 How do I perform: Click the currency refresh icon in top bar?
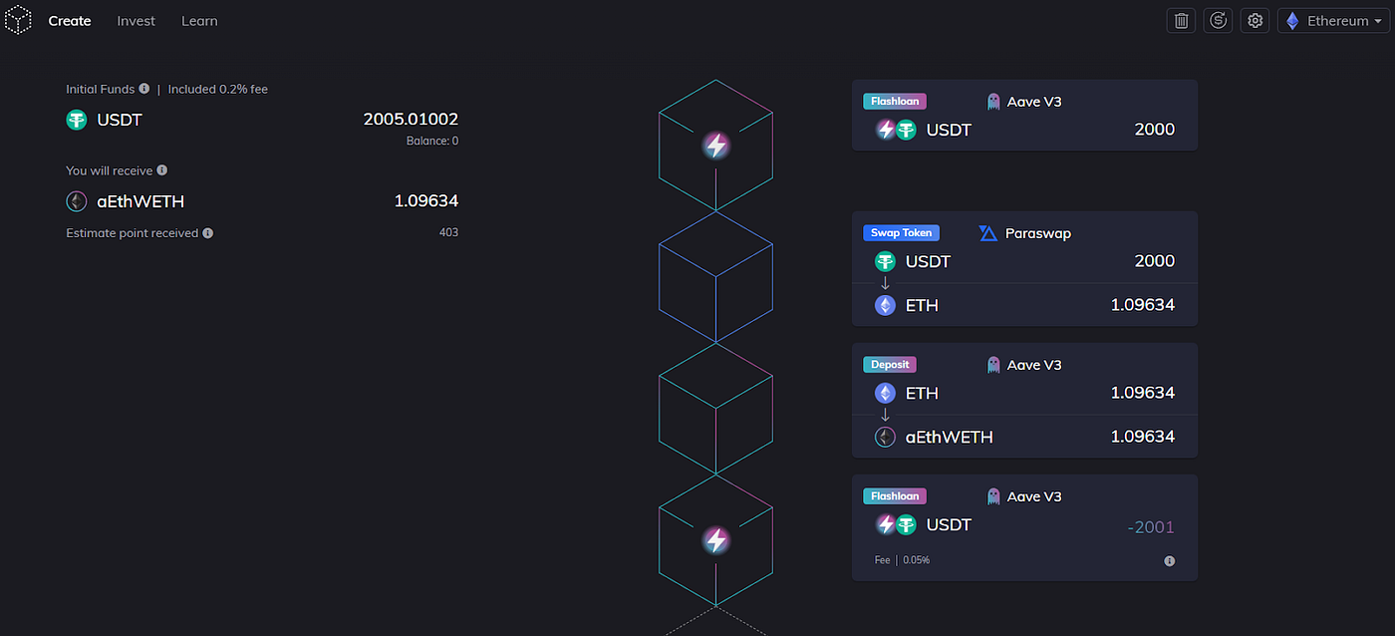(1218, 20)
